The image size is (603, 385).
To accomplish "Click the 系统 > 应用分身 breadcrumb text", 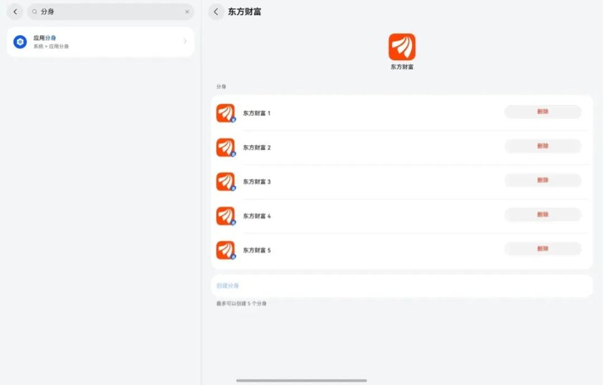I will click(x=51, y=46).
